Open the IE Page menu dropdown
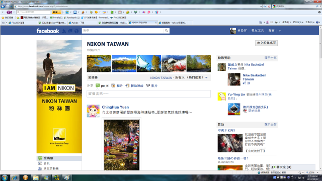Image resolution: width=322 pixels, height=181 pixels. click(x=286, y=22)
